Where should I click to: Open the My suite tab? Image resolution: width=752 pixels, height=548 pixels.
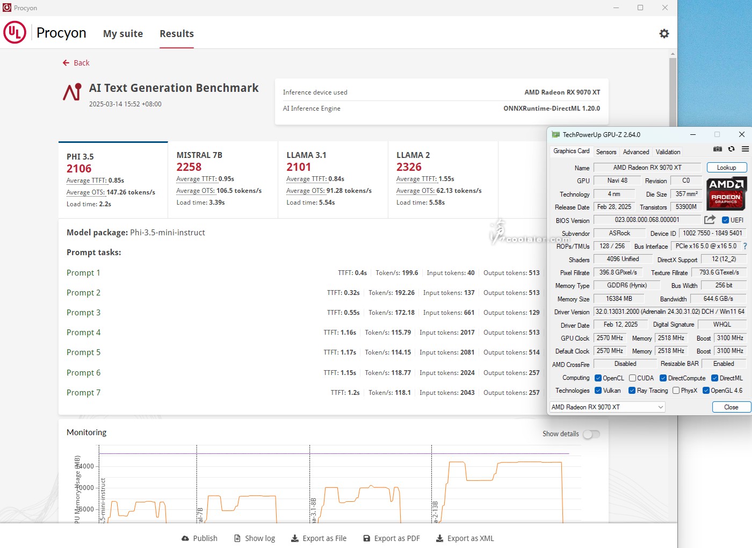[123, 33]
